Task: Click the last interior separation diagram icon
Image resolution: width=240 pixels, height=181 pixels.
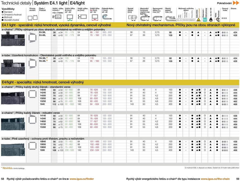Action: pyautogui.click(x=192, y=20)
